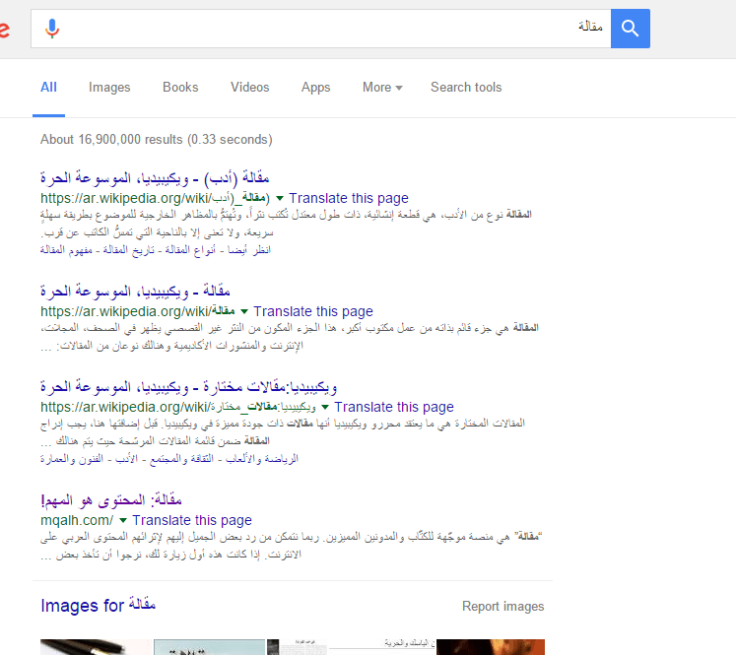Image resolution: width=736 pixels, height=655 pixels.
Task: Open second result titled مقالة - ويكيبيديا
Action: 135,292
